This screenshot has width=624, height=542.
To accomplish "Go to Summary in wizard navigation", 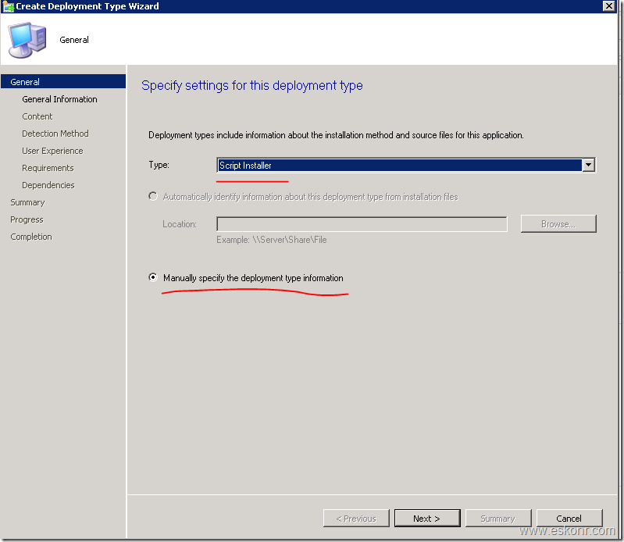I will [x=27, y=202].
